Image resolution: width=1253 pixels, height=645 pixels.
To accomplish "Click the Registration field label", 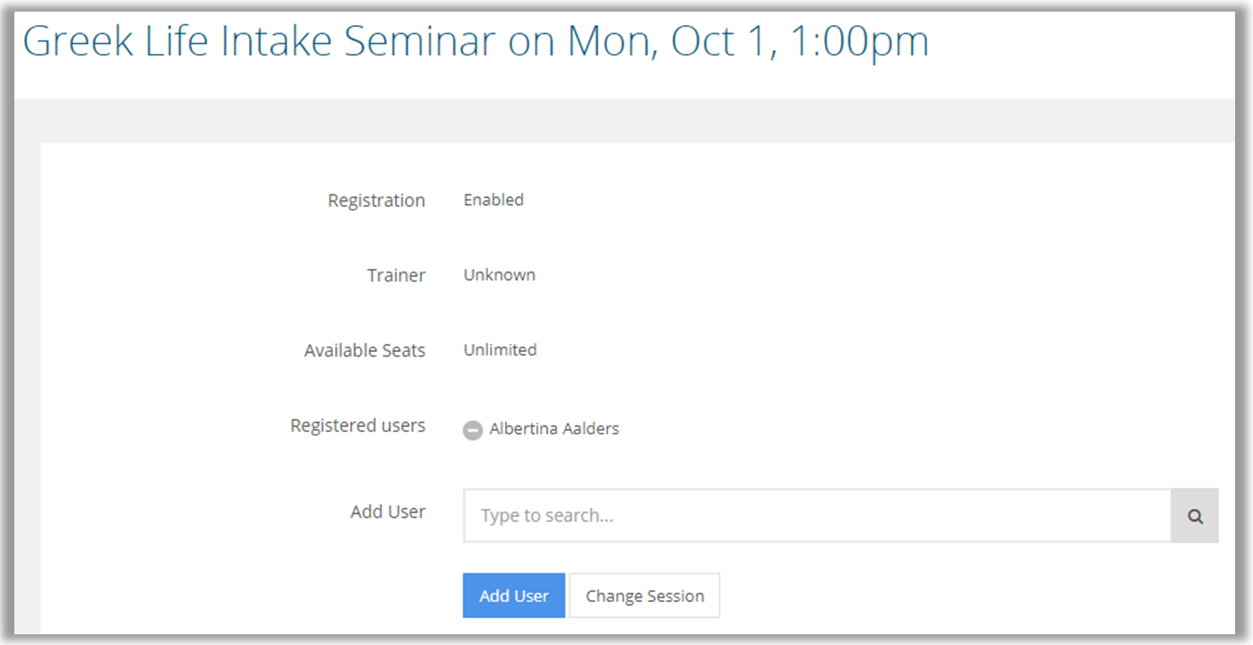I will pyautogui.click(x=376, y=201).
